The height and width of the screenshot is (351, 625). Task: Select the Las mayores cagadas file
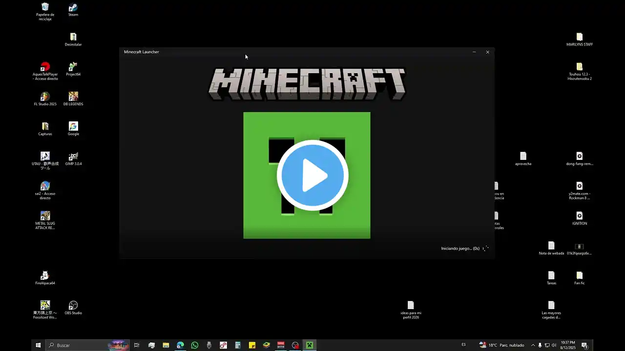pos(551,309)
